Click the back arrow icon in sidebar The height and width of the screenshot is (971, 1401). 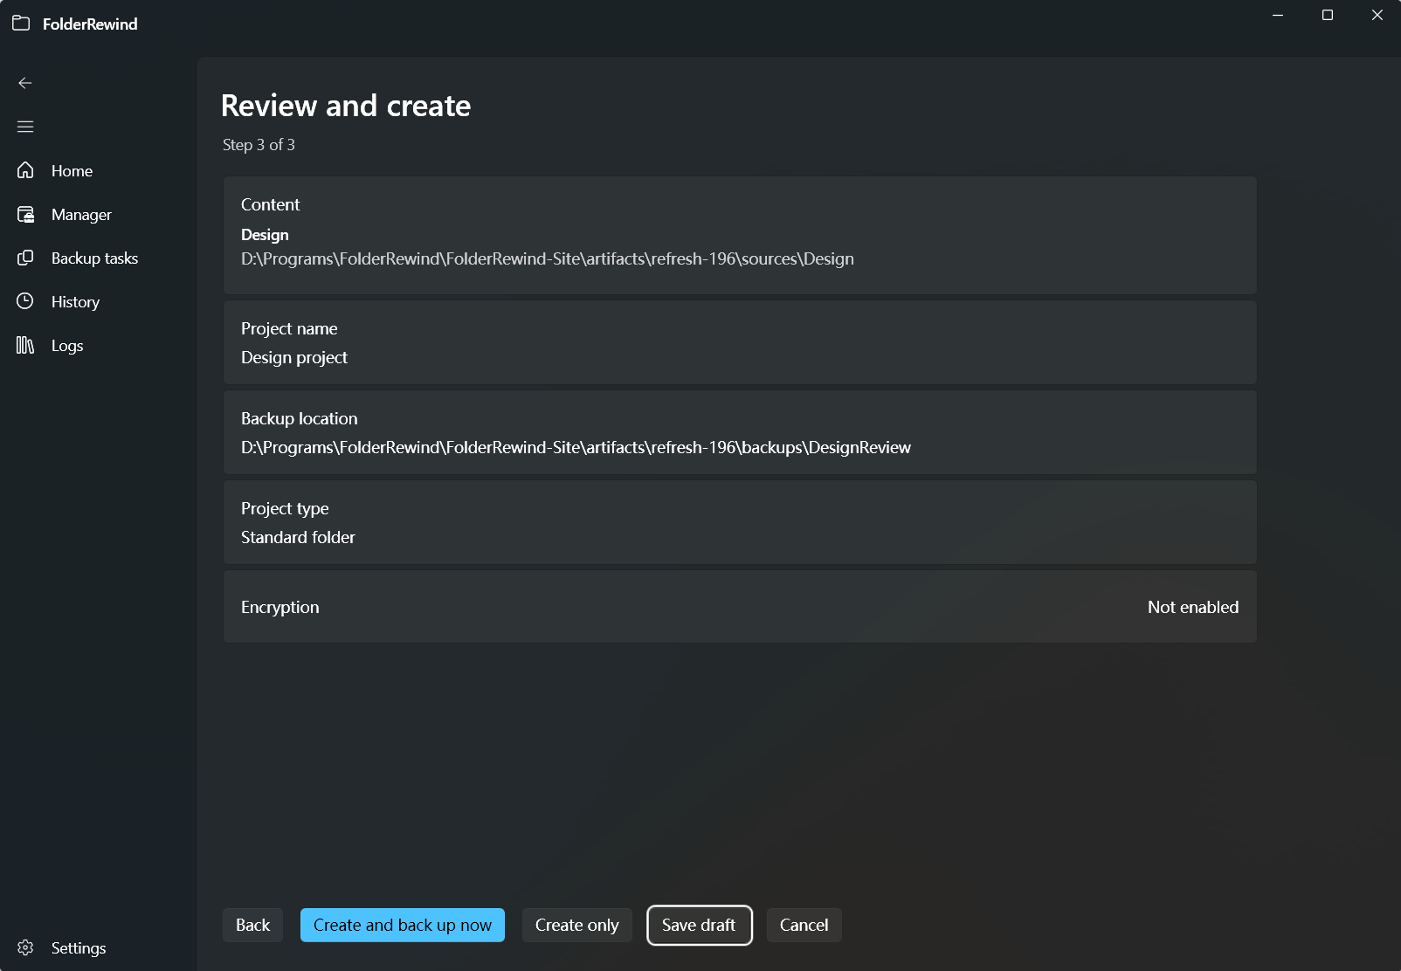pos(25,83)
